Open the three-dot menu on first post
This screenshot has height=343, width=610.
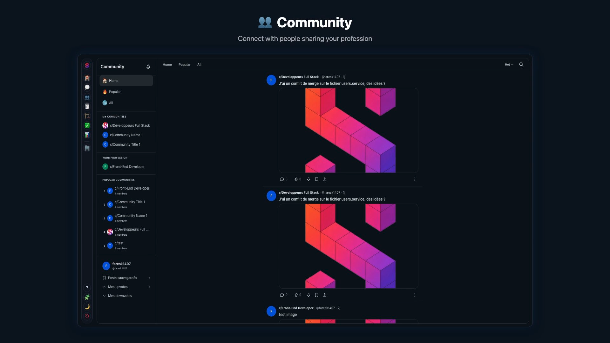pyautogui.click(x=415, y=179)
